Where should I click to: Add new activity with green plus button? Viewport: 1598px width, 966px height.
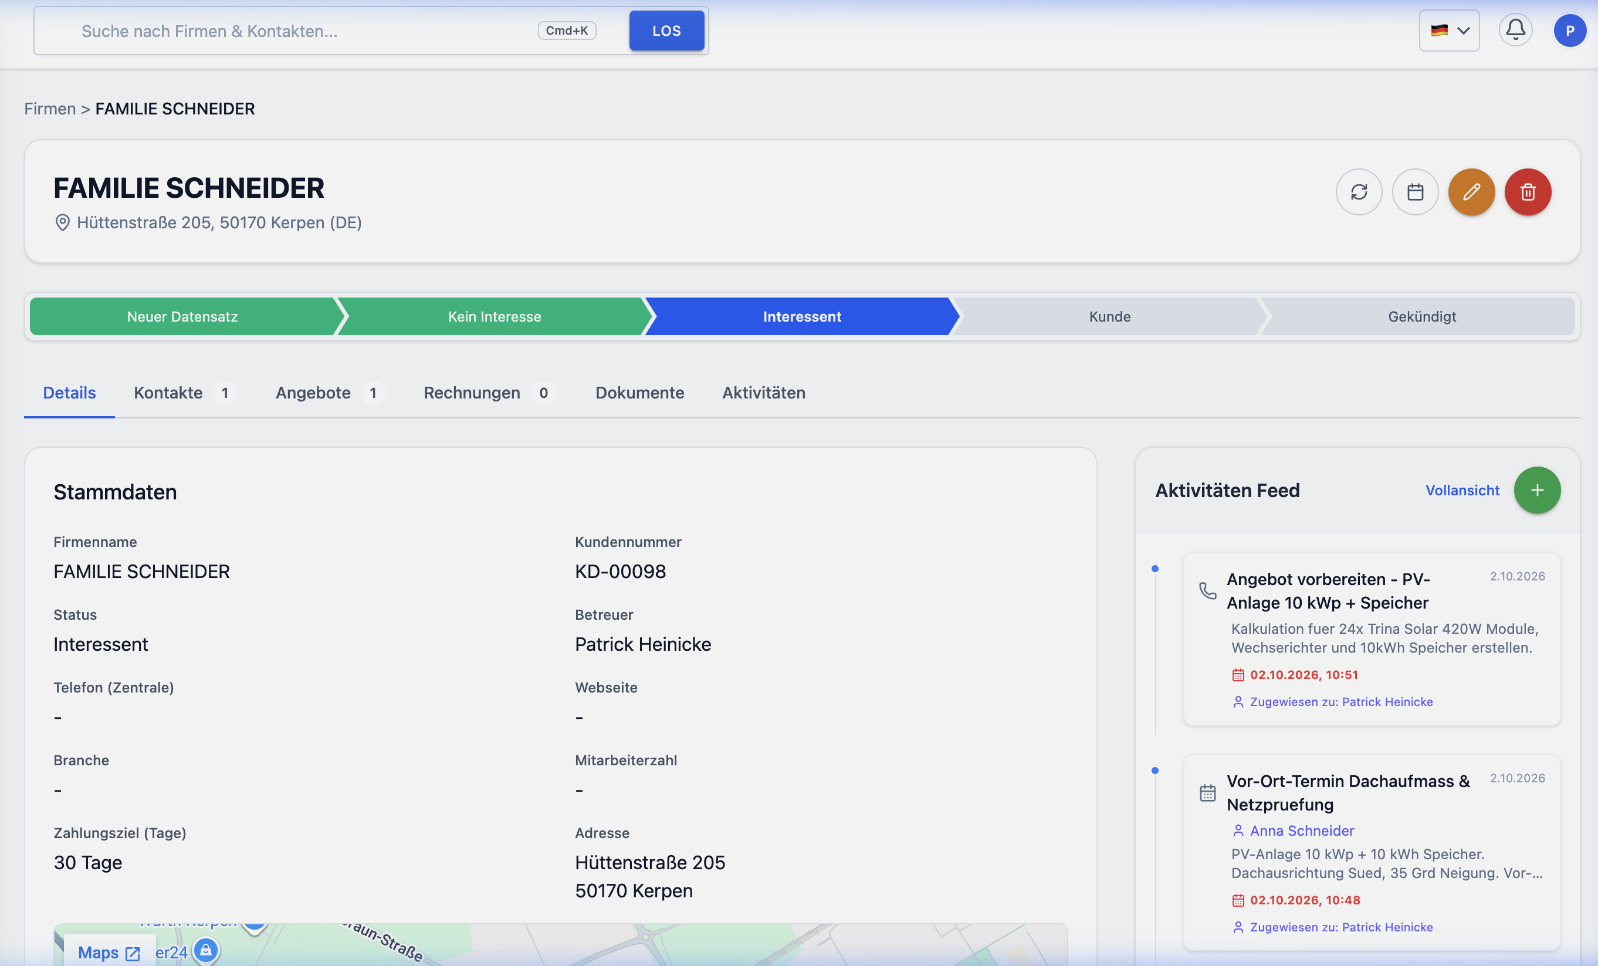pyautogui.click(x=1537, y=491)
